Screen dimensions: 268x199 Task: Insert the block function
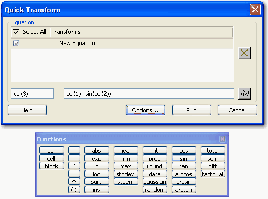click(52, 166)
